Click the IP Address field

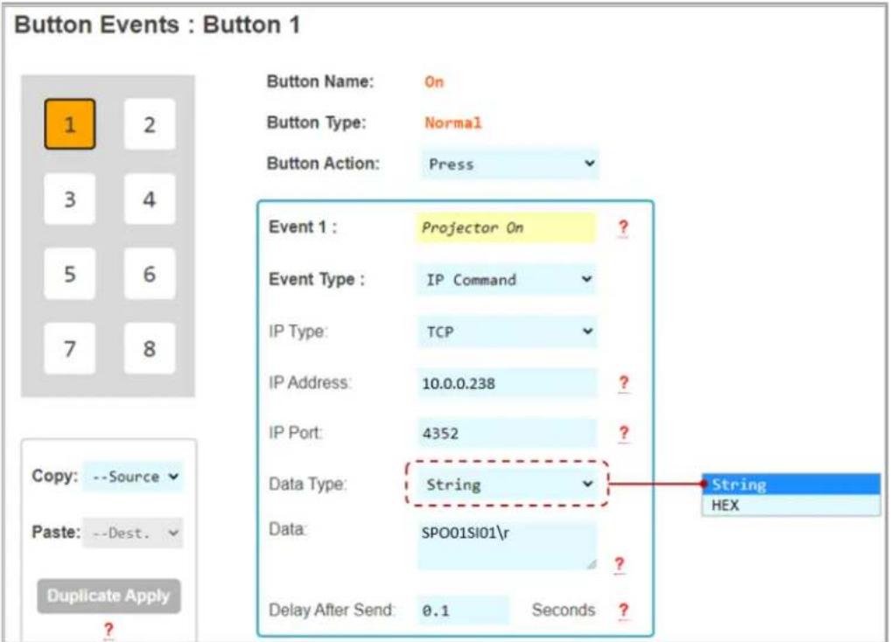[x=507, y=383]
